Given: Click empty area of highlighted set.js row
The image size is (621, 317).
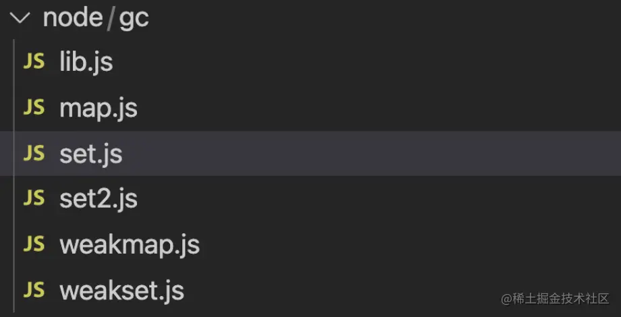Looking at the screenshot, I should pos(371,154).
